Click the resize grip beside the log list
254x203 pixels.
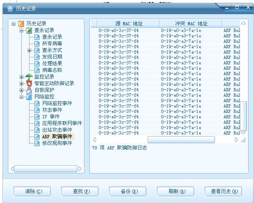click(243, 140)
